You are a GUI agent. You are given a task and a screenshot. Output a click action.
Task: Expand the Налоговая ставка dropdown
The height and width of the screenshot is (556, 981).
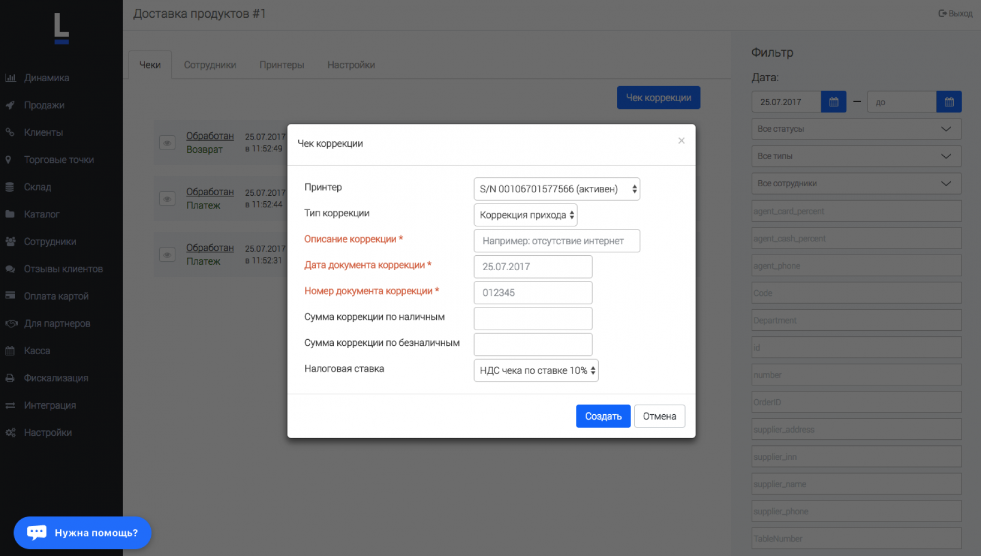coord(536,370)
